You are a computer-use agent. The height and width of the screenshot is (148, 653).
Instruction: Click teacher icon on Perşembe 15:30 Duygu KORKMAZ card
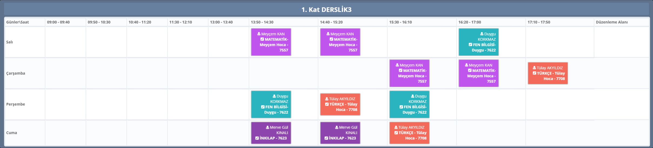click(413, 96)
